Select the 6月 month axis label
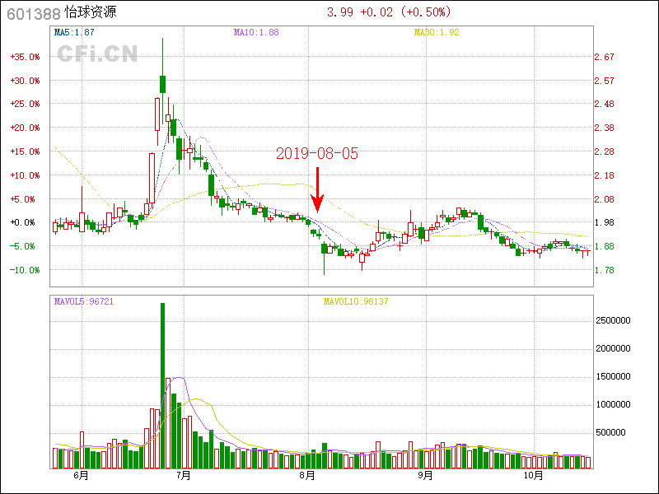659x494 pixels. [81, 476]
